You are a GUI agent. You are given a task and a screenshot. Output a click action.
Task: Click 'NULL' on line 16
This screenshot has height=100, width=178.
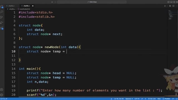click(x=70, y=77)
